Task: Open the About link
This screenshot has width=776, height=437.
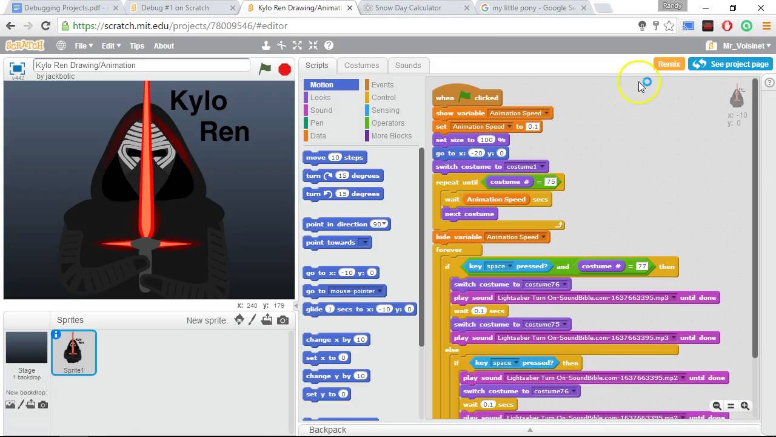Action: pyautogui.click(x=164, y=46)
